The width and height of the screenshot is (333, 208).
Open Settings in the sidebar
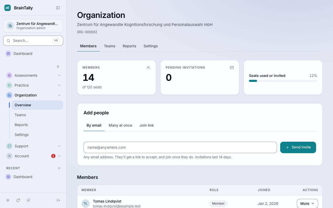[x=37, y=135]
